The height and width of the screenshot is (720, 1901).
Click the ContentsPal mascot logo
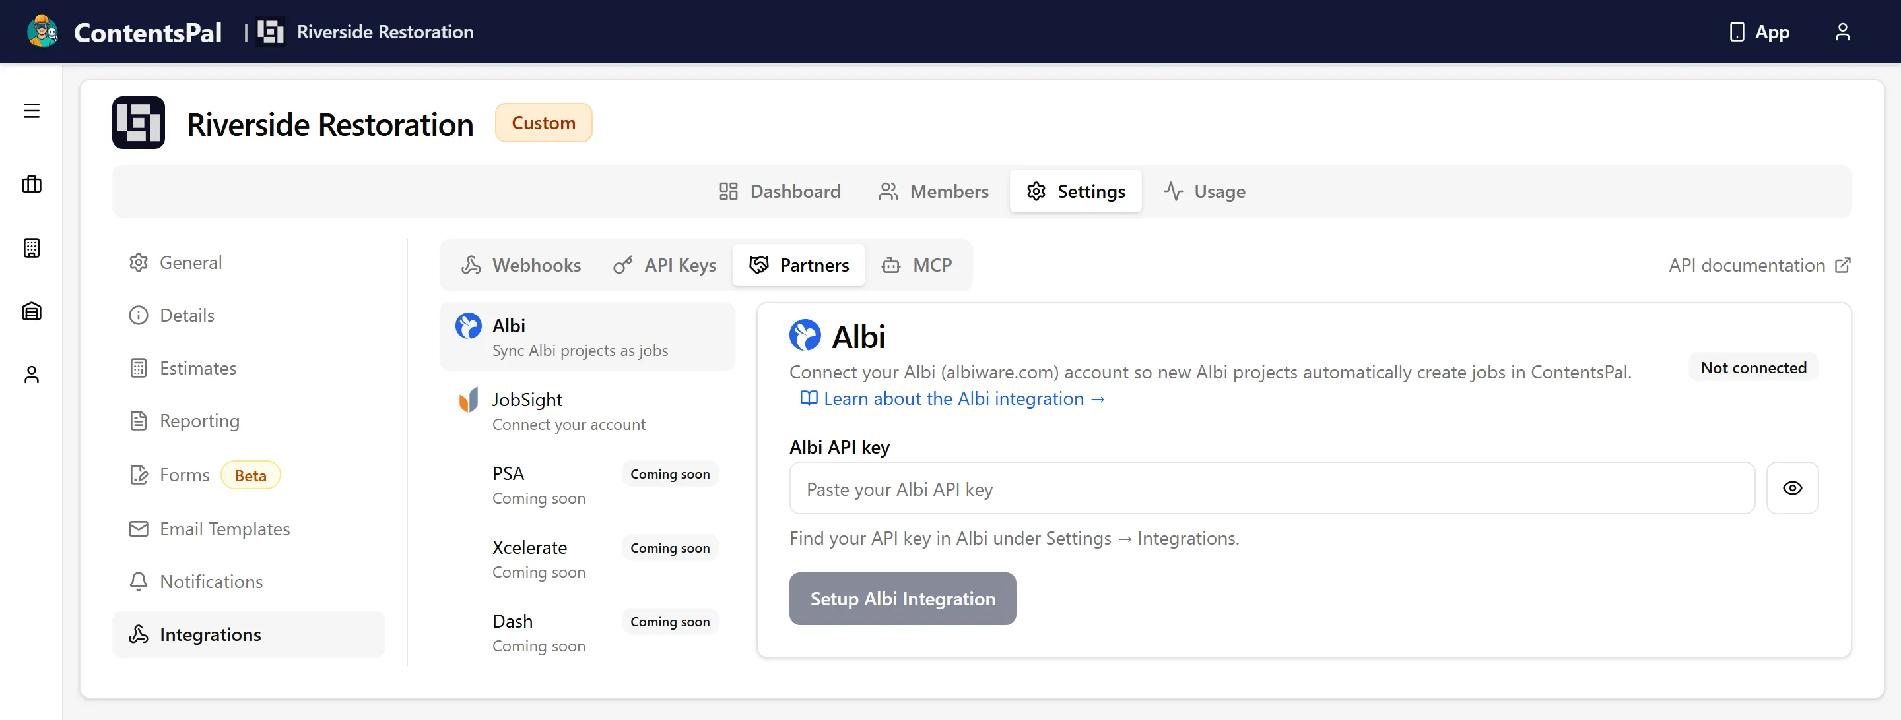42,32
